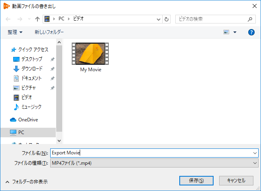261x191 pixels.
Task: Open the view options dropdown arrow
Action: pos(235,32)
